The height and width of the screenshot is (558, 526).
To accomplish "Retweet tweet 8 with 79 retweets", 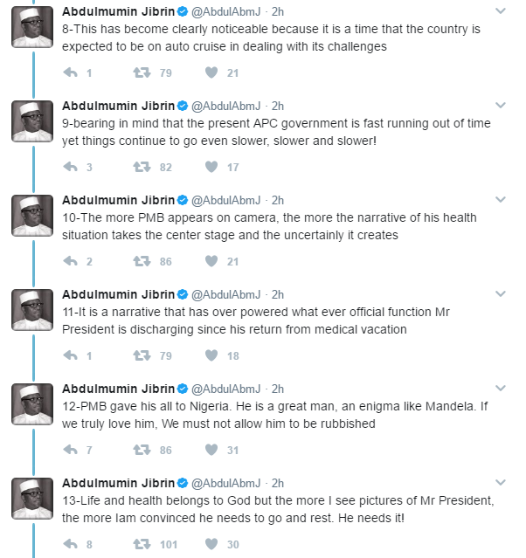I will (x=142, y=73).
